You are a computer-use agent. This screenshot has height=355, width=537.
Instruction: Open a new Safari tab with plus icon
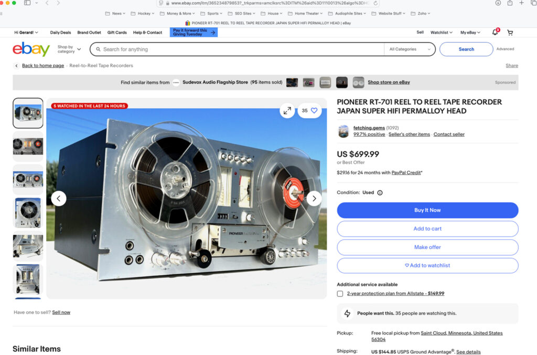[521, 3]
